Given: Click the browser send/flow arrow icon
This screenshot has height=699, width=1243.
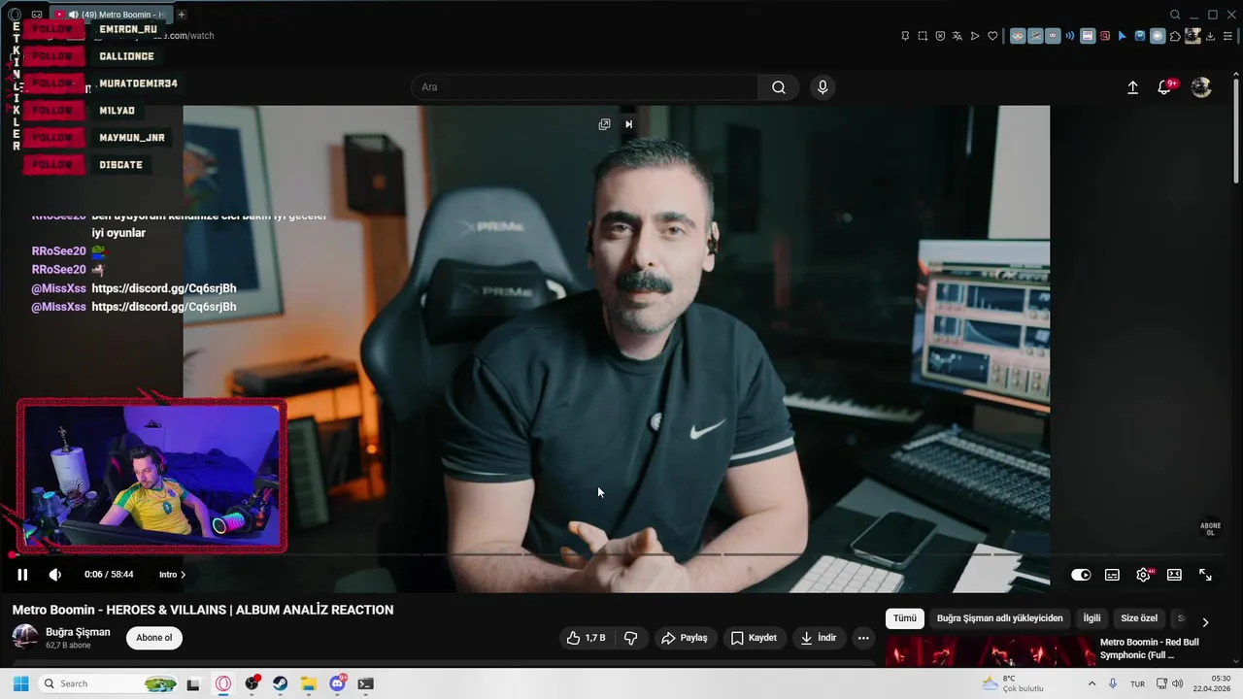Looking at the screenshot, I should (975, 36).
